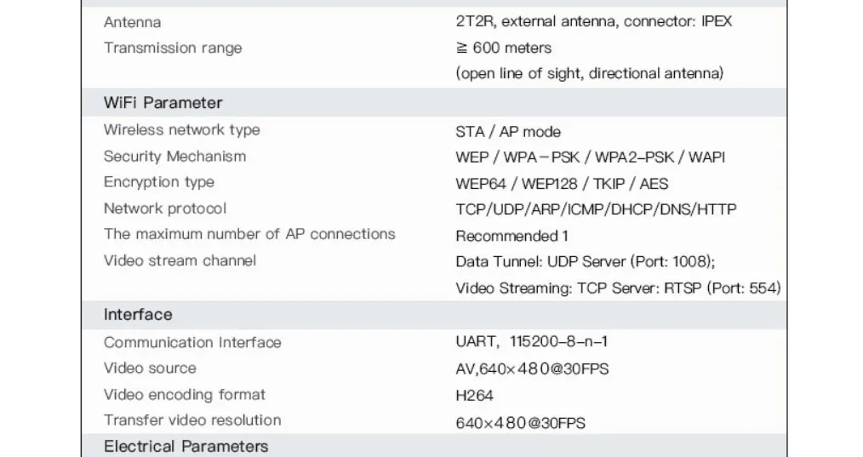Image resolution: width=863 pixels, height=457 pixels.
Task: Click the Antenna label
Action: (x=132, y=22)
